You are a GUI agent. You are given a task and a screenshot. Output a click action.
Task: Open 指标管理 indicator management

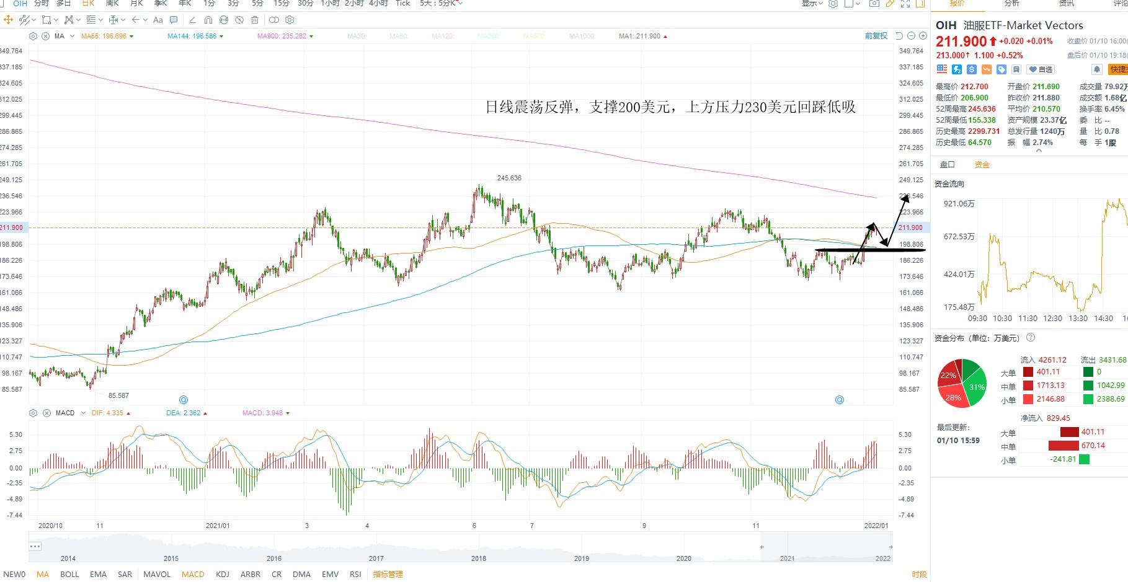(388, 575)
